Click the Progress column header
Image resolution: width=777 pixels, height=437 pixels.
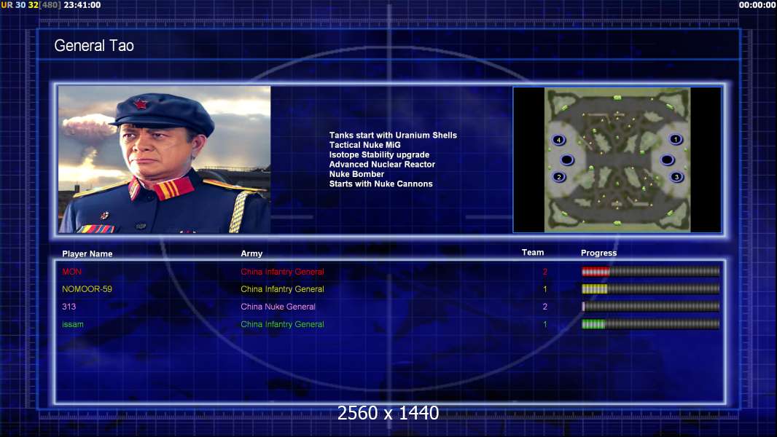[598, 253]
